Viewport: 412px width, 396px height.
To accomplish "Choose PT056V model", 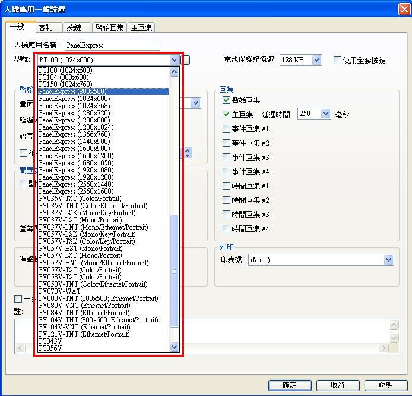I will click(104, 348).
